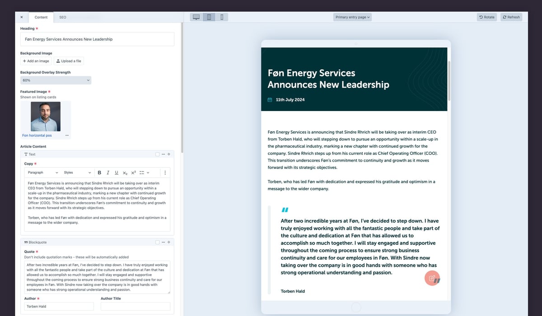The image size is (542, 316).
Task: Open the Background Overlay Strength dropdown
Action: click(x=56, y=80)
